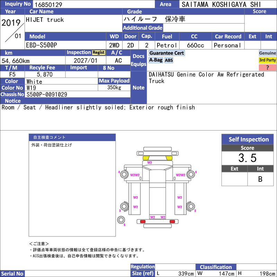
Task: Click the Guarantee Cert badge
Action: (x=167, y=53)
